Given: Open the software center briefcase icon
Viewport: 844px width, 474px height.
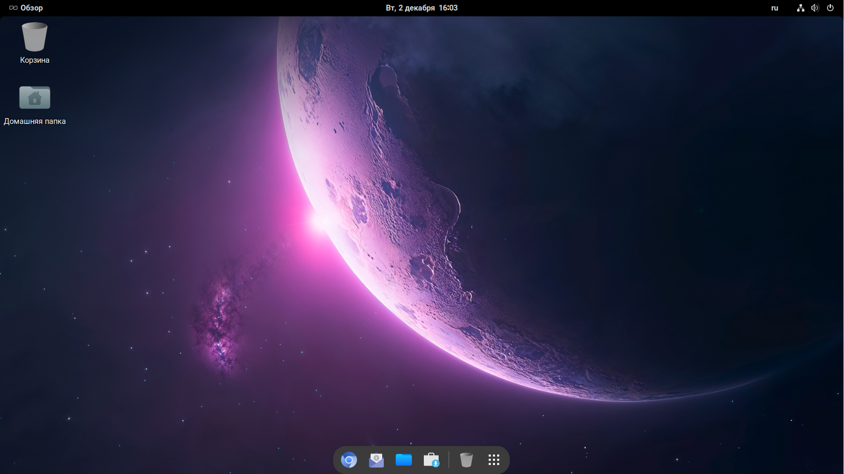Looking at the screenshot, I should click(431, 460).
